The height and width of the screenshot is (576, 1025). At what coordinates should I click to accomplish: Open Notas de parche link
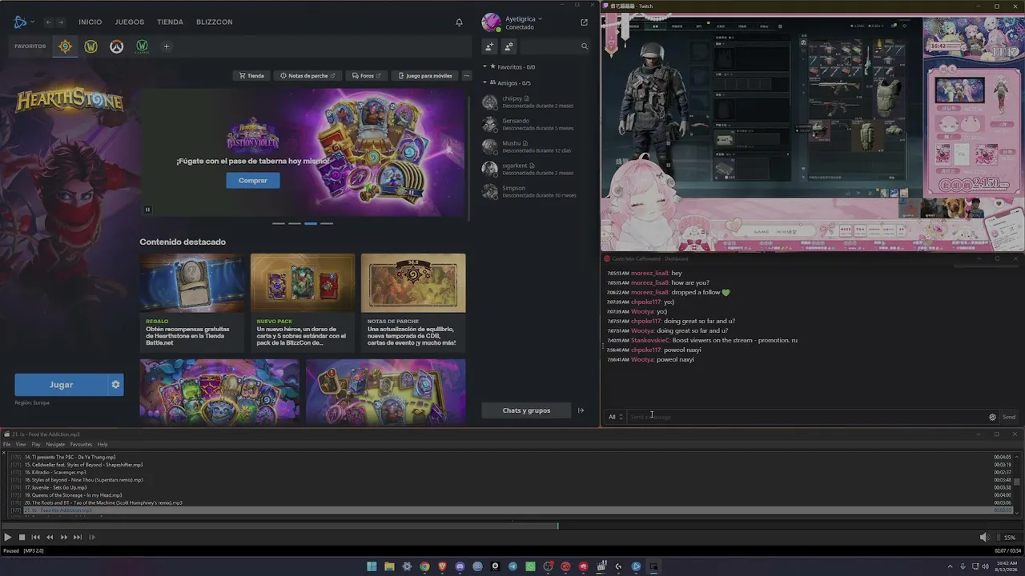point(307,76)
